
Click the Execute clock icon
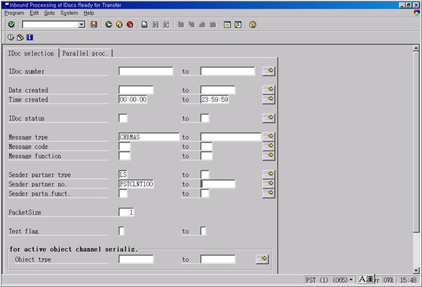[x=11, y=37]
